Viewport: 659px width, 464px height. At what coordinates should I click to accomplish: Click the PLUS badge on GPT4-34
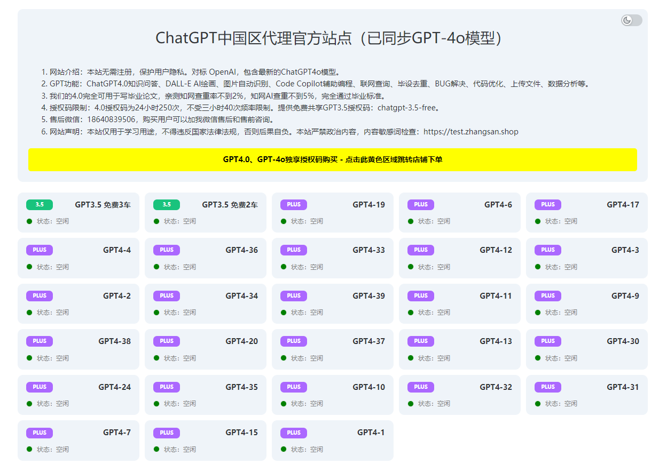(167, 295)
